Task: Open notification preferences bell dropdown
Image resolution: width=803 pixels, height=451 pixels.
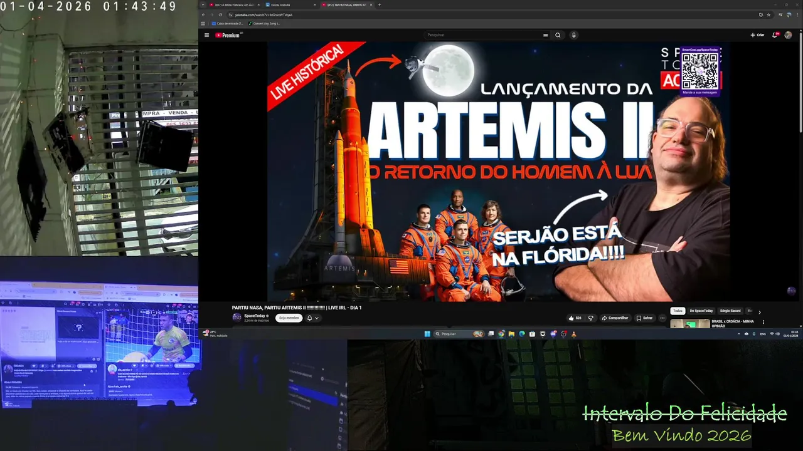Action: point(312,318)
